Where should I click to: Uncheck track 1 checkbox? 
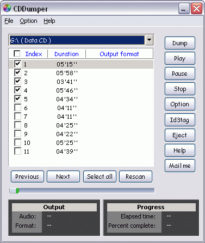point(17,64)
